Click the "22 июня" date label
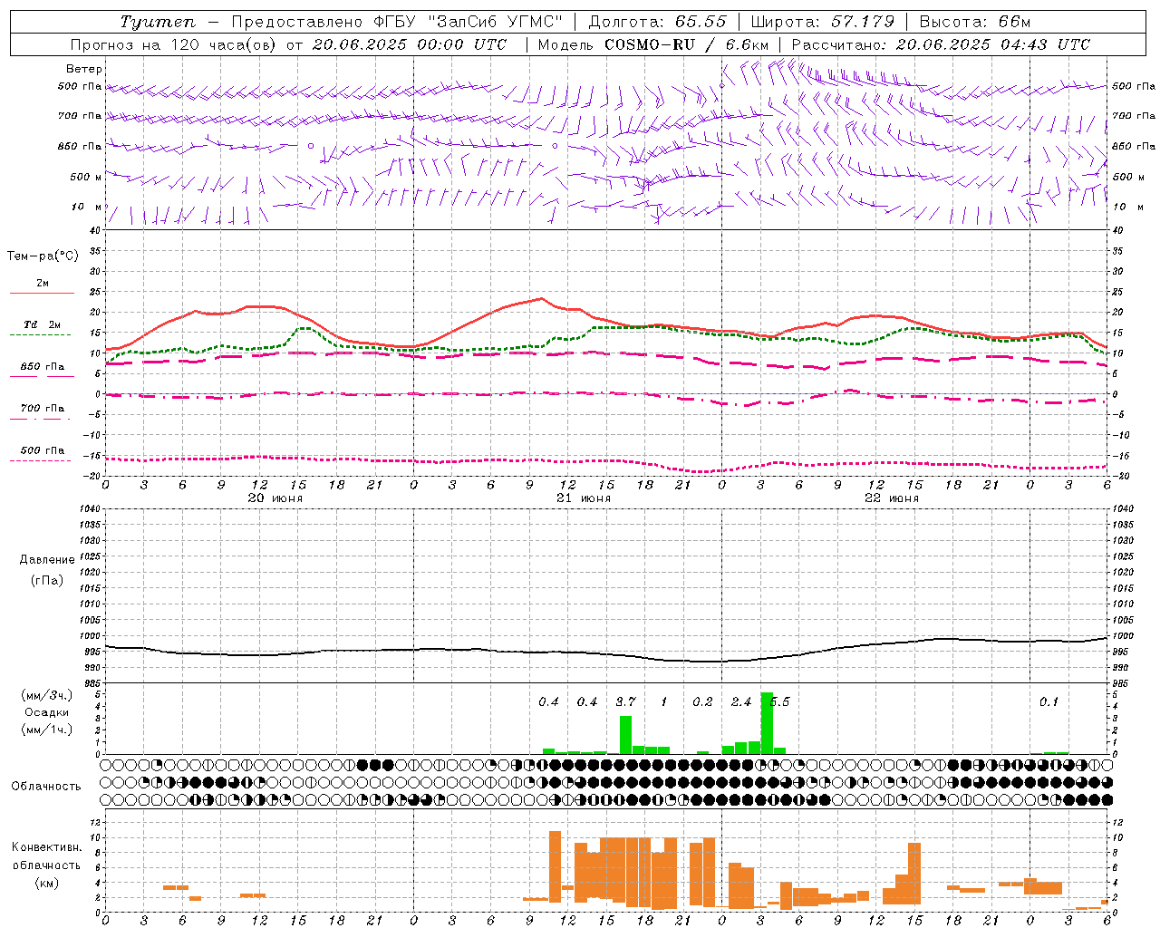Viewport: 1160px width, 928px height. 892,498
